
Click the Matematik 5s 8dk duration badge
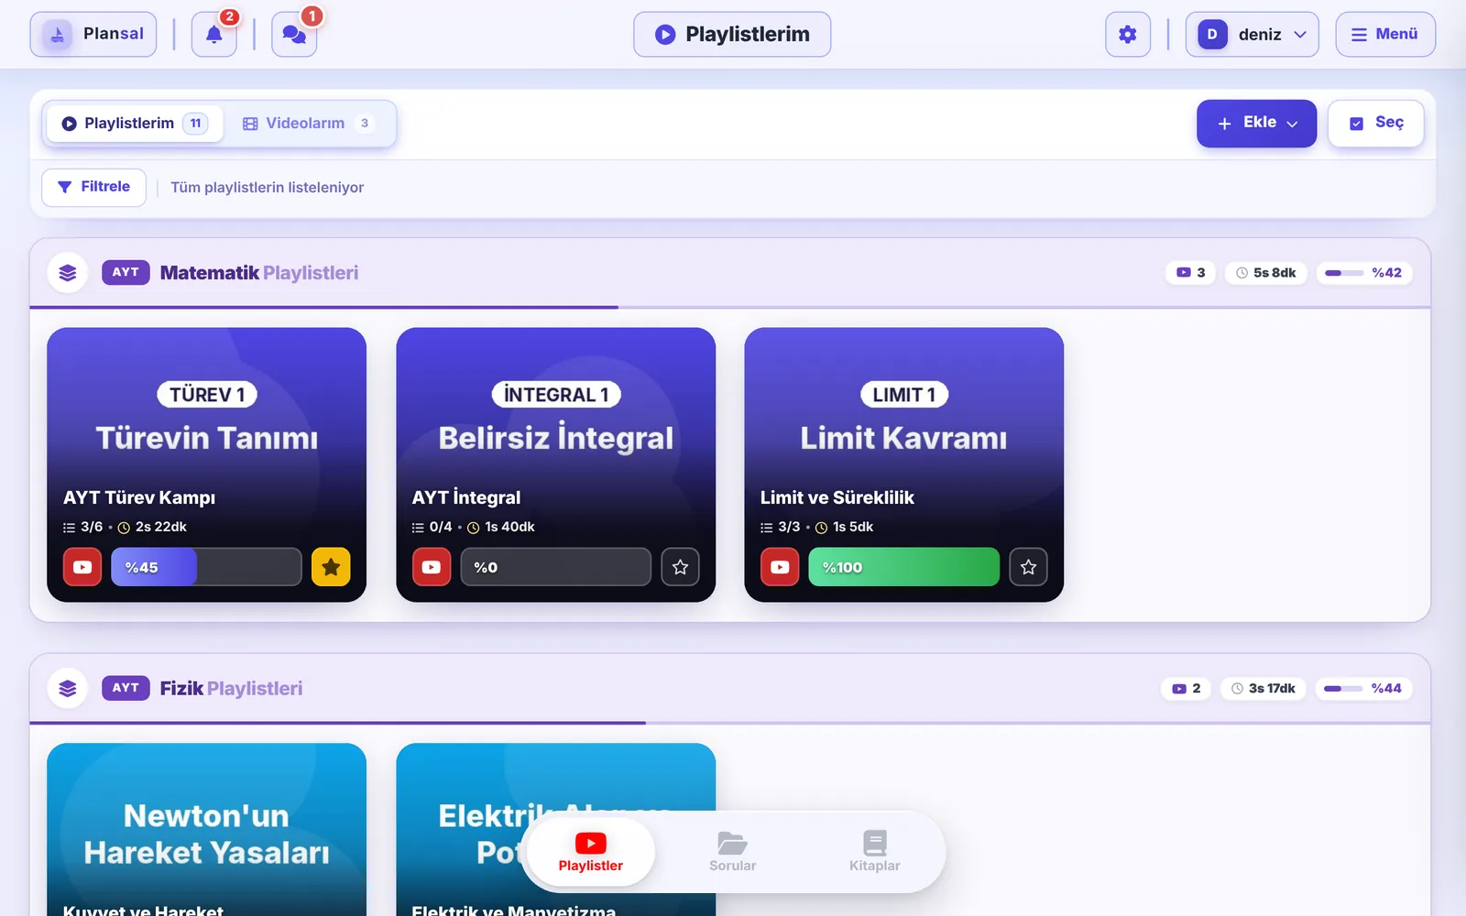click(1266, 273)
